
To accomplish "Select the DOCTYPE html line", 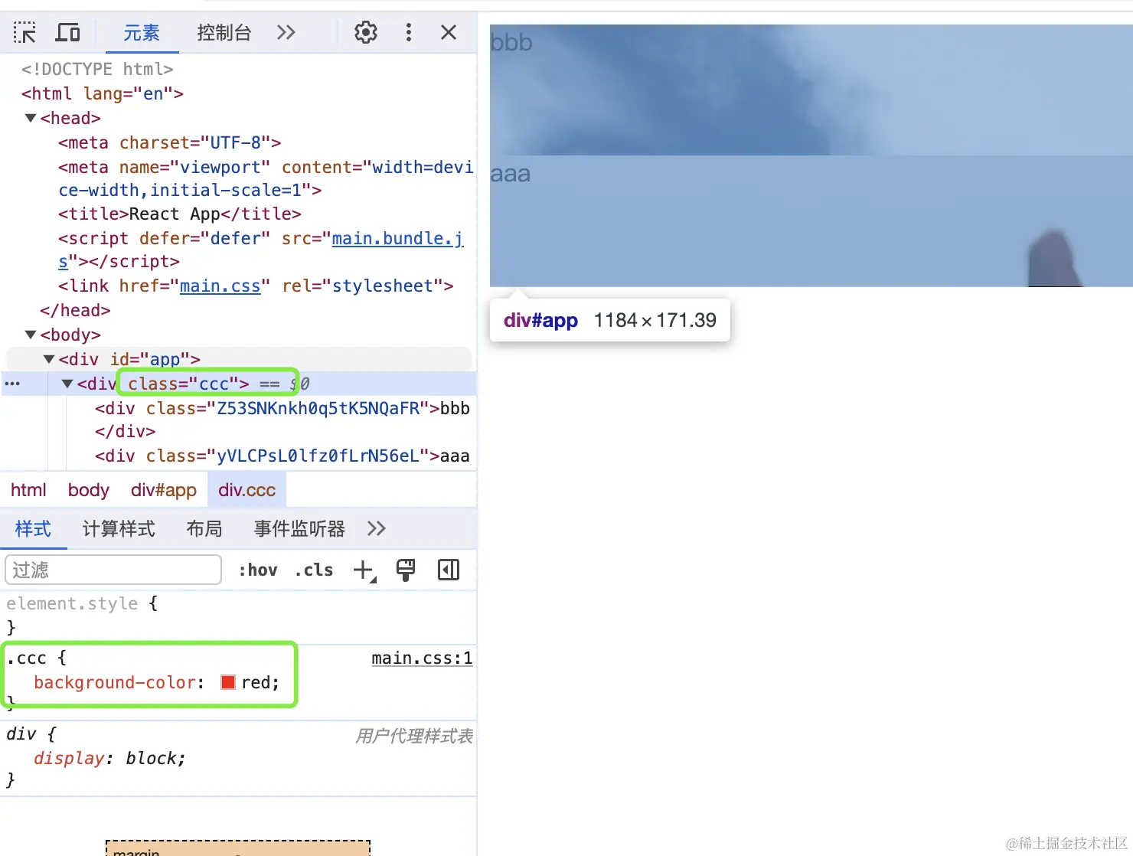I will [x=97, y=69].
